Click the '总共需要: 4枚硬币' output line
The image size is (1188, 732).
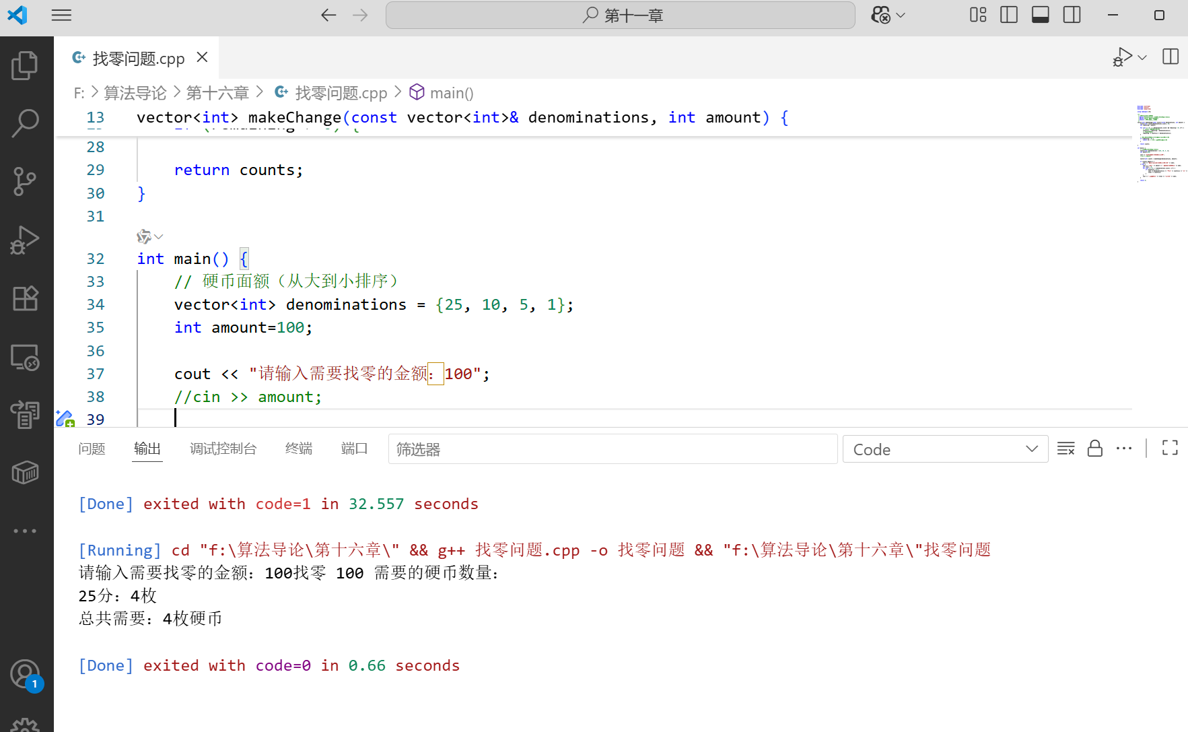[150, 619]
